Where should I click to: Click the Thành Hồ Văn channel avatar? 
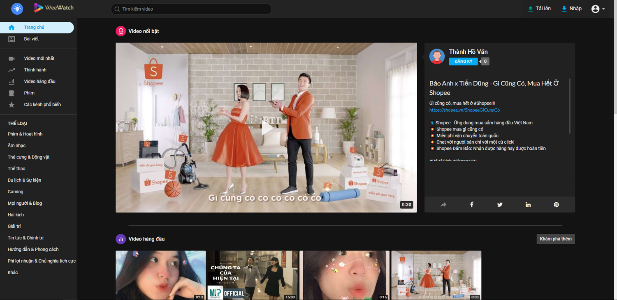coord(437,56)
